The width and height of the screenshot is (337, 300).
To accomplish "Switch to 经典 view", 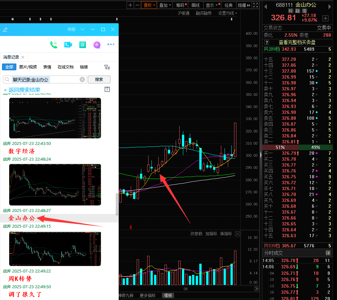I will click(x=228, y=5).
